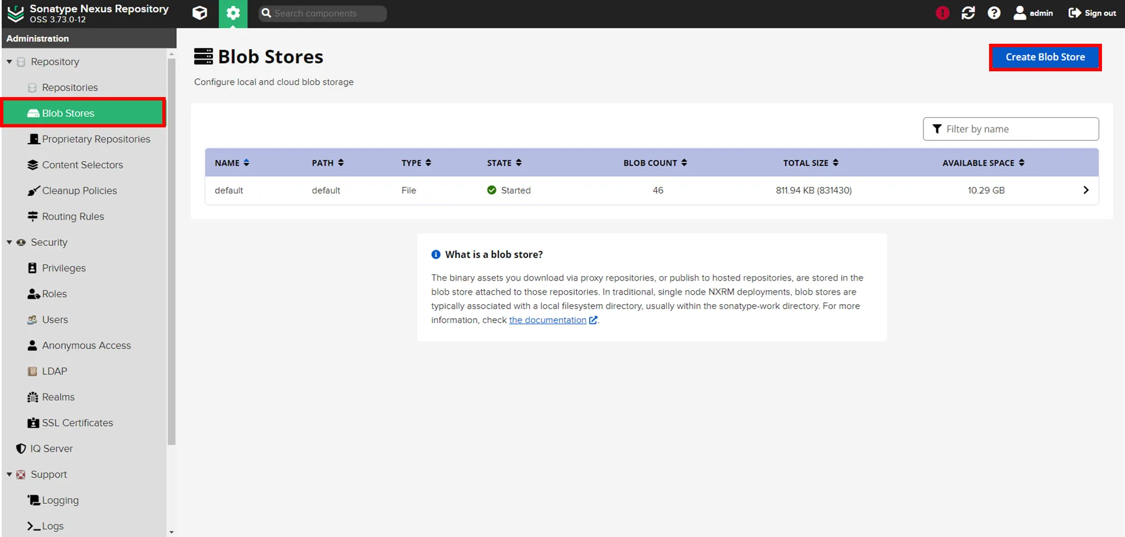Open Proprietary Repositories in sidebar

(x=96, y=139)
